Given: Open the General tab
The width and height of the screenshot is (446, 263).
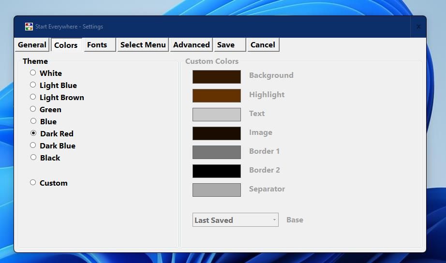Looking at the screenshot, I should (32, 44).
